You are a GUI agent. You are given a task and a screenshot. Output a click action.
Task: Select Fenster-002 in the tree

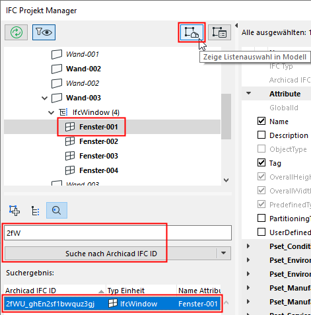click(98, 141)
